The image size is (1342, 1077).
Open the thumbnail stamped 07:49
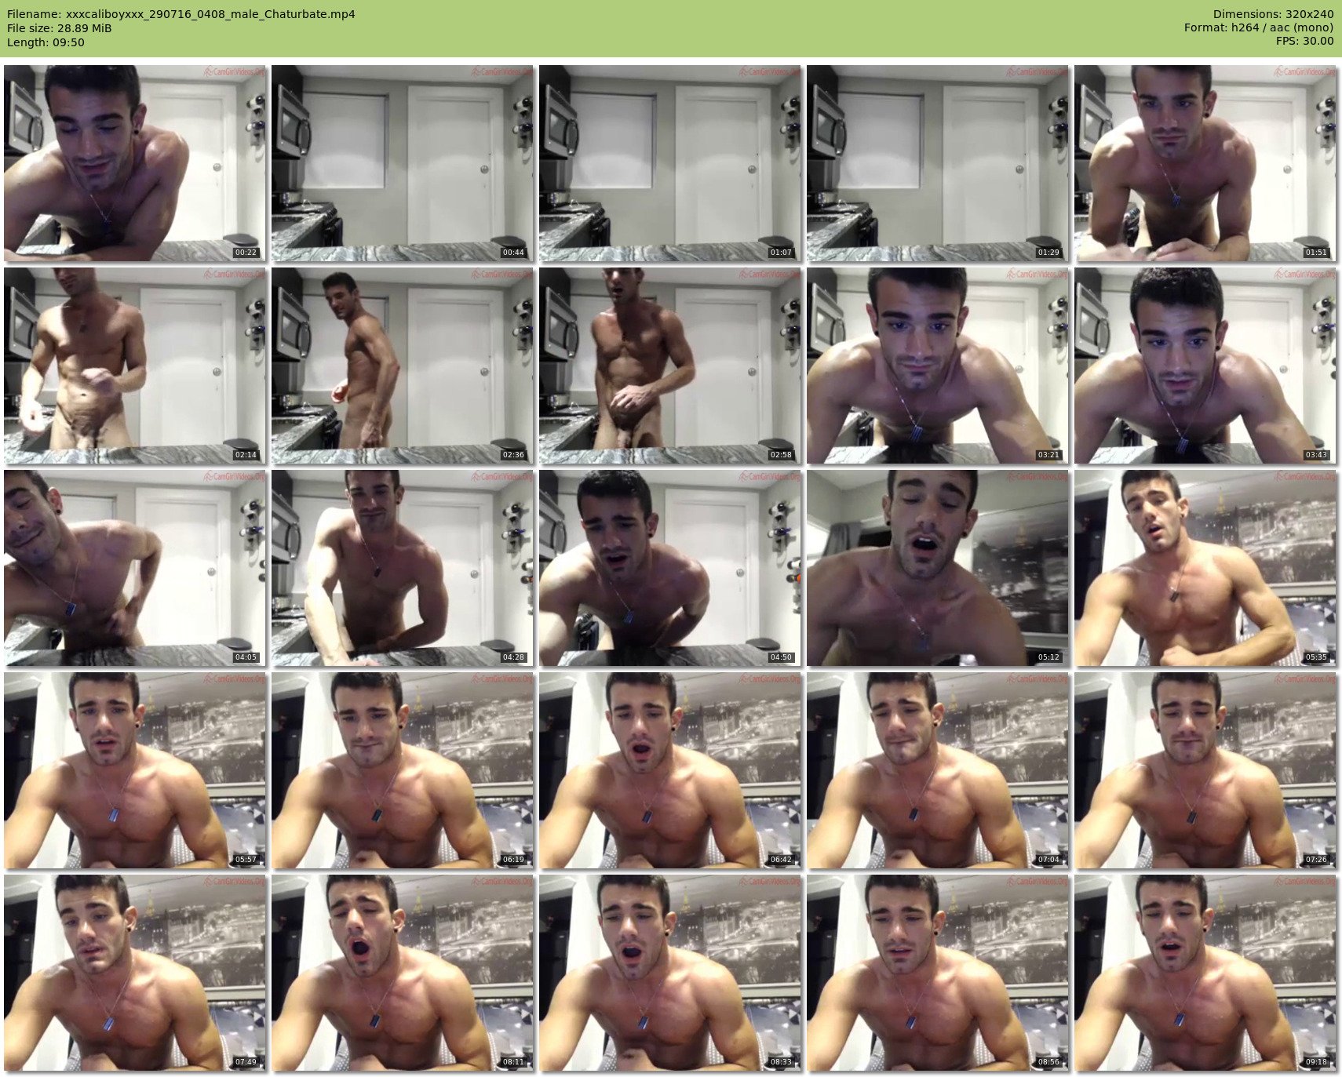[x=135, y=973]
